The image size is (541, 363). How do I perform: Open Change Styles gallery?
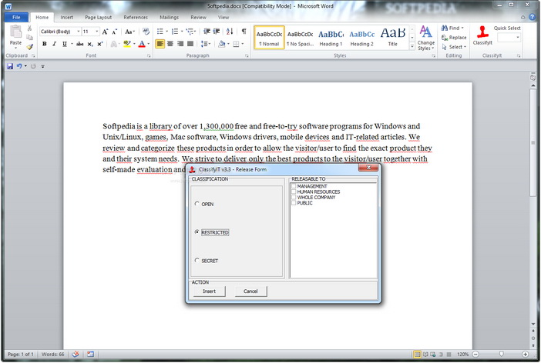[x=425, y=38]
